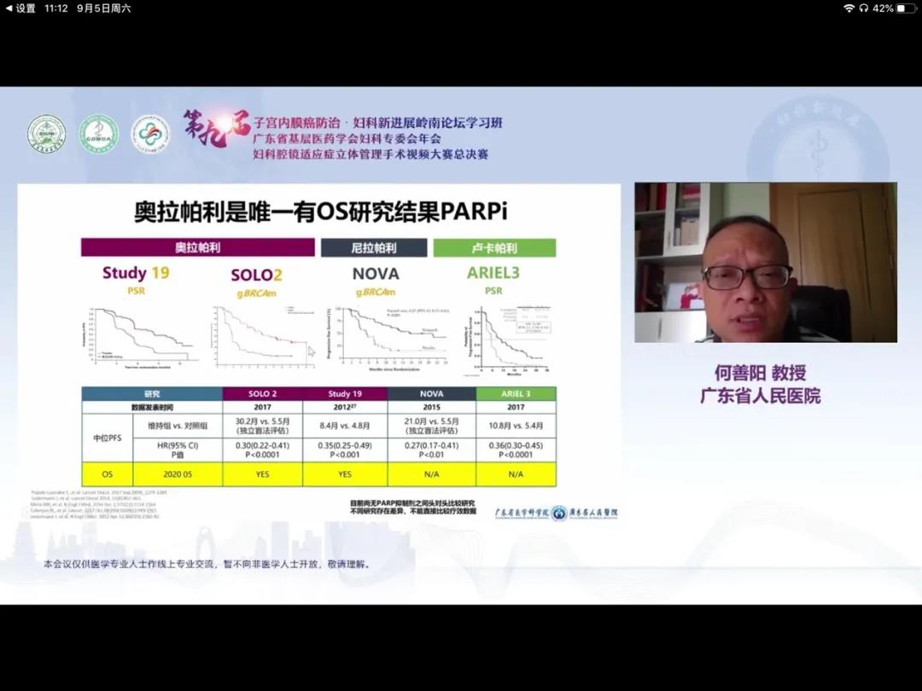Click the leftmost green circular logo
The width and height of the screenshot is (922, 691).
point(46,134)
